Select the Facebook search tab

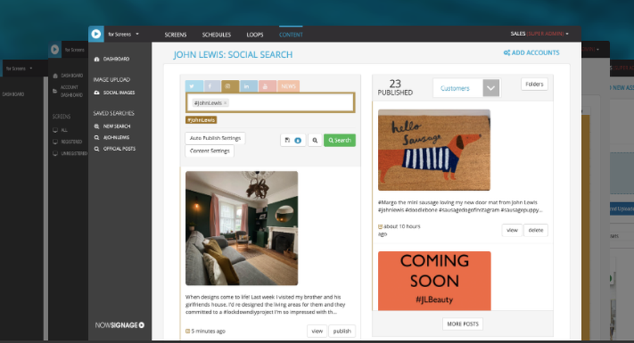pos(212,86)
